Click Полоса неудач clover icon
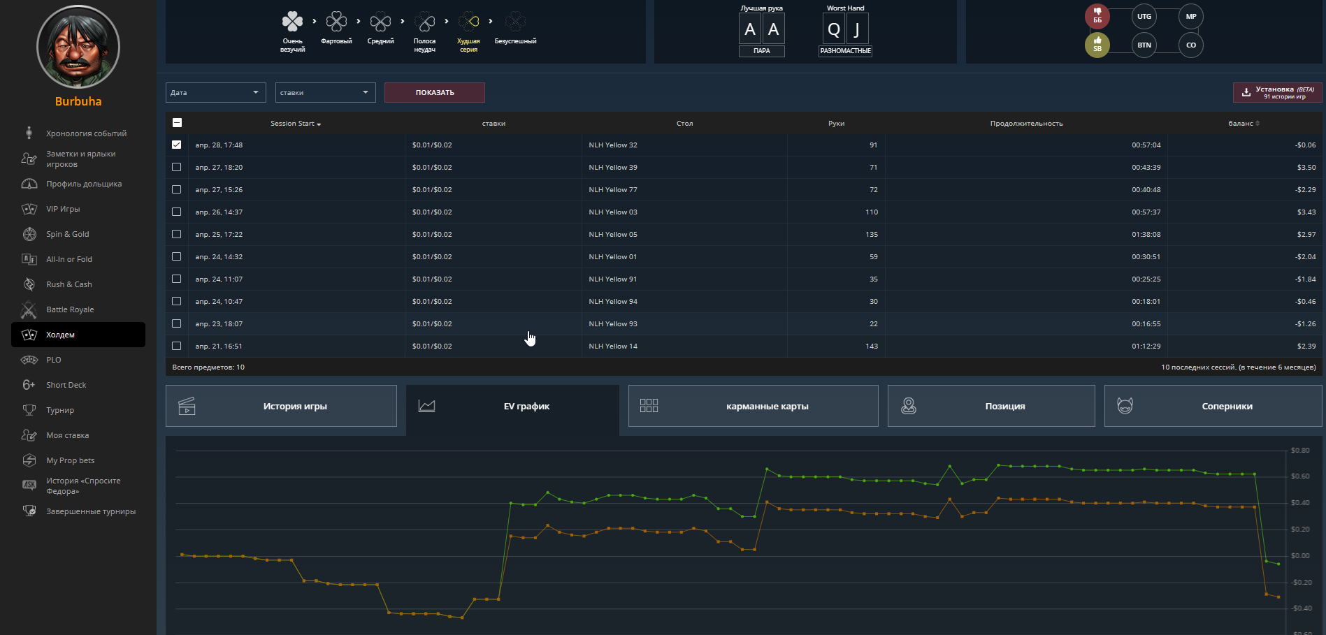 (424, 22)
